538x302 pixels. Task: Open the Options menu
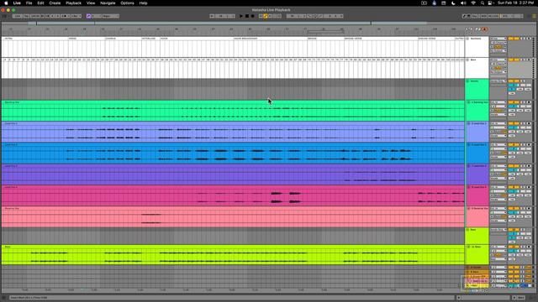[127, 3]
